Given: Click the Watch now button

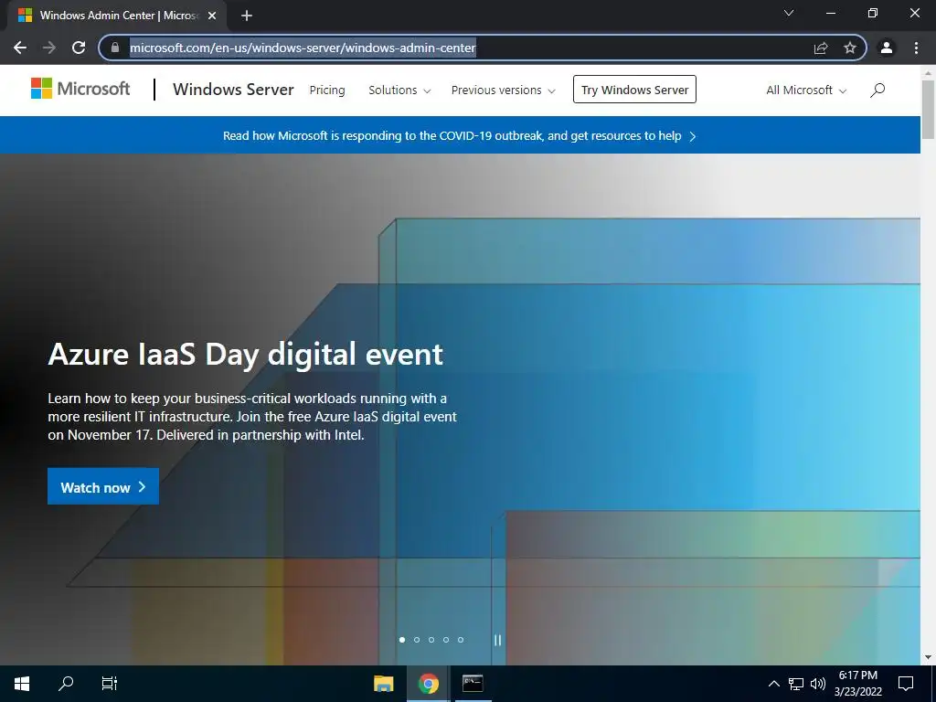Looking at the screenshot, I should pos(103,486).
